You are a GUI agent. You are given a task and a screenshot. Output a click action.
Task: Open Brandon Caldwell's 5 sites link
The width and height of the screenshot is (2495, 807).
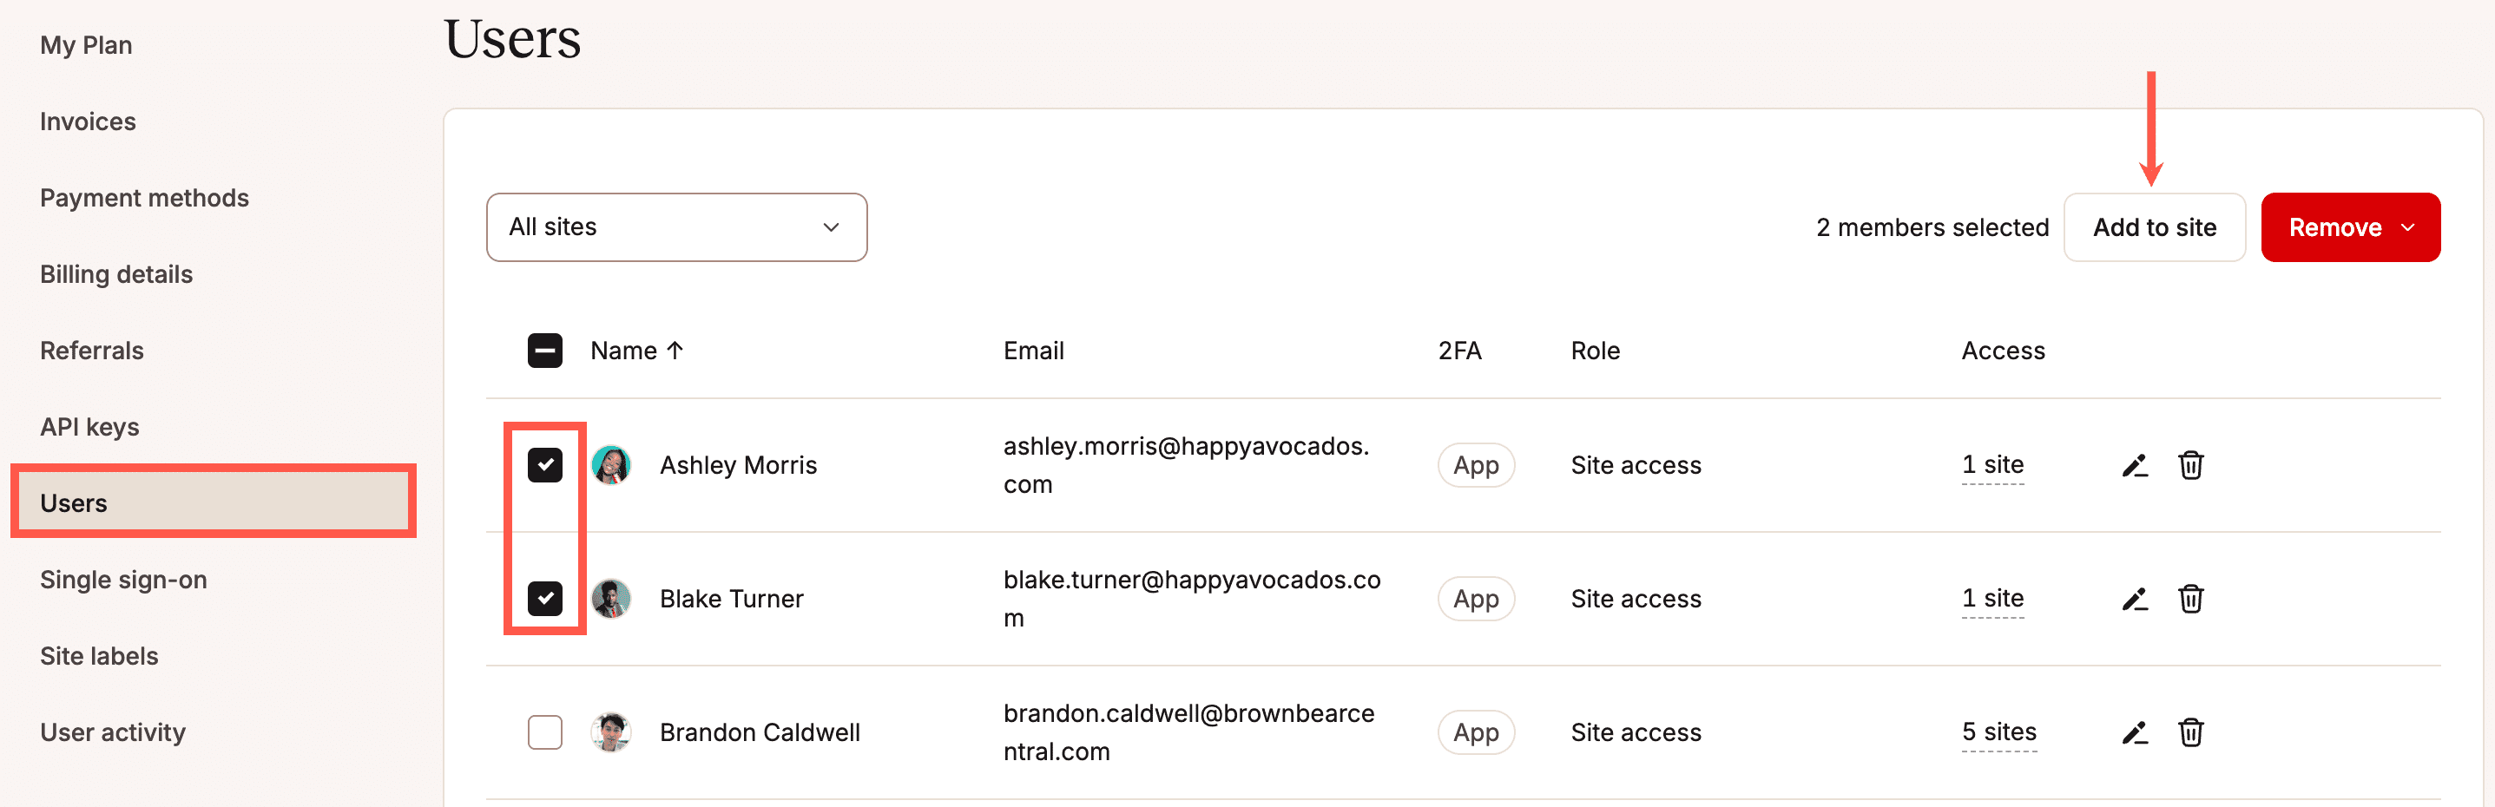(x=1999, y=732)
